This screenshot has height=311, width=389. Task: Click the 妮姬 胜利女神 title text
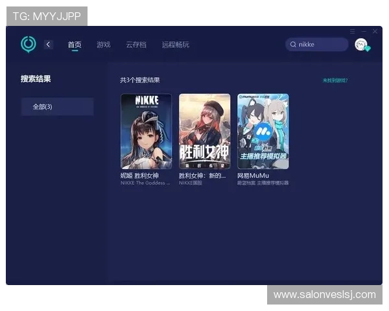(139, 176)
